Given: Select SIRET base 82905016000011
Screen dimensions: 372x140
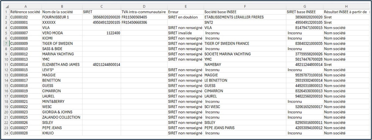Looking at the screenshot, I should (x=304, y=123).
